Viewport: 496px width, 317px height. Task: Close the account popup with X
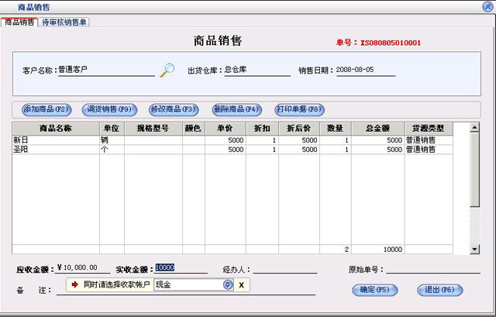pos(241,285)
